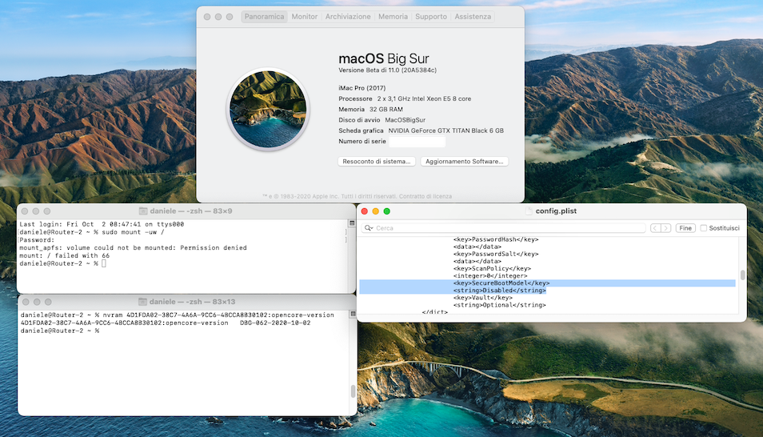Go to next search match arrow
Viewport: 763px width, 437px height.
(x=666, y=228)
